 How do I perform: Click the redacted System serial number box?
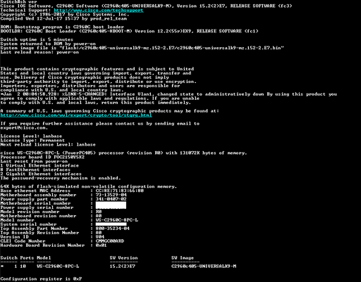(x=111, y=224)
